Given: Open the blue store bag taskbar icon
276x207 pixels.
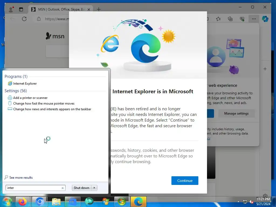Looking at the screenshot, I should pos(73,202).
